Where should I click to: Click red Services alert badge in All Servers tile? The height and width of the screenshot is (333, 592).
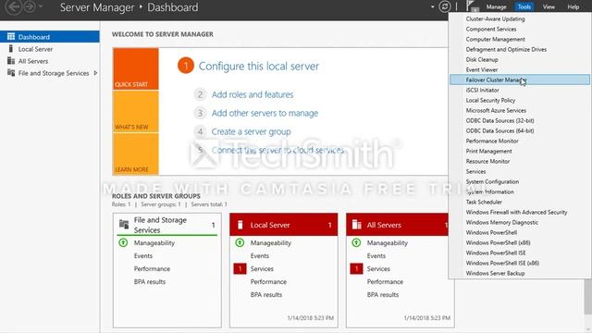[356, 268]
